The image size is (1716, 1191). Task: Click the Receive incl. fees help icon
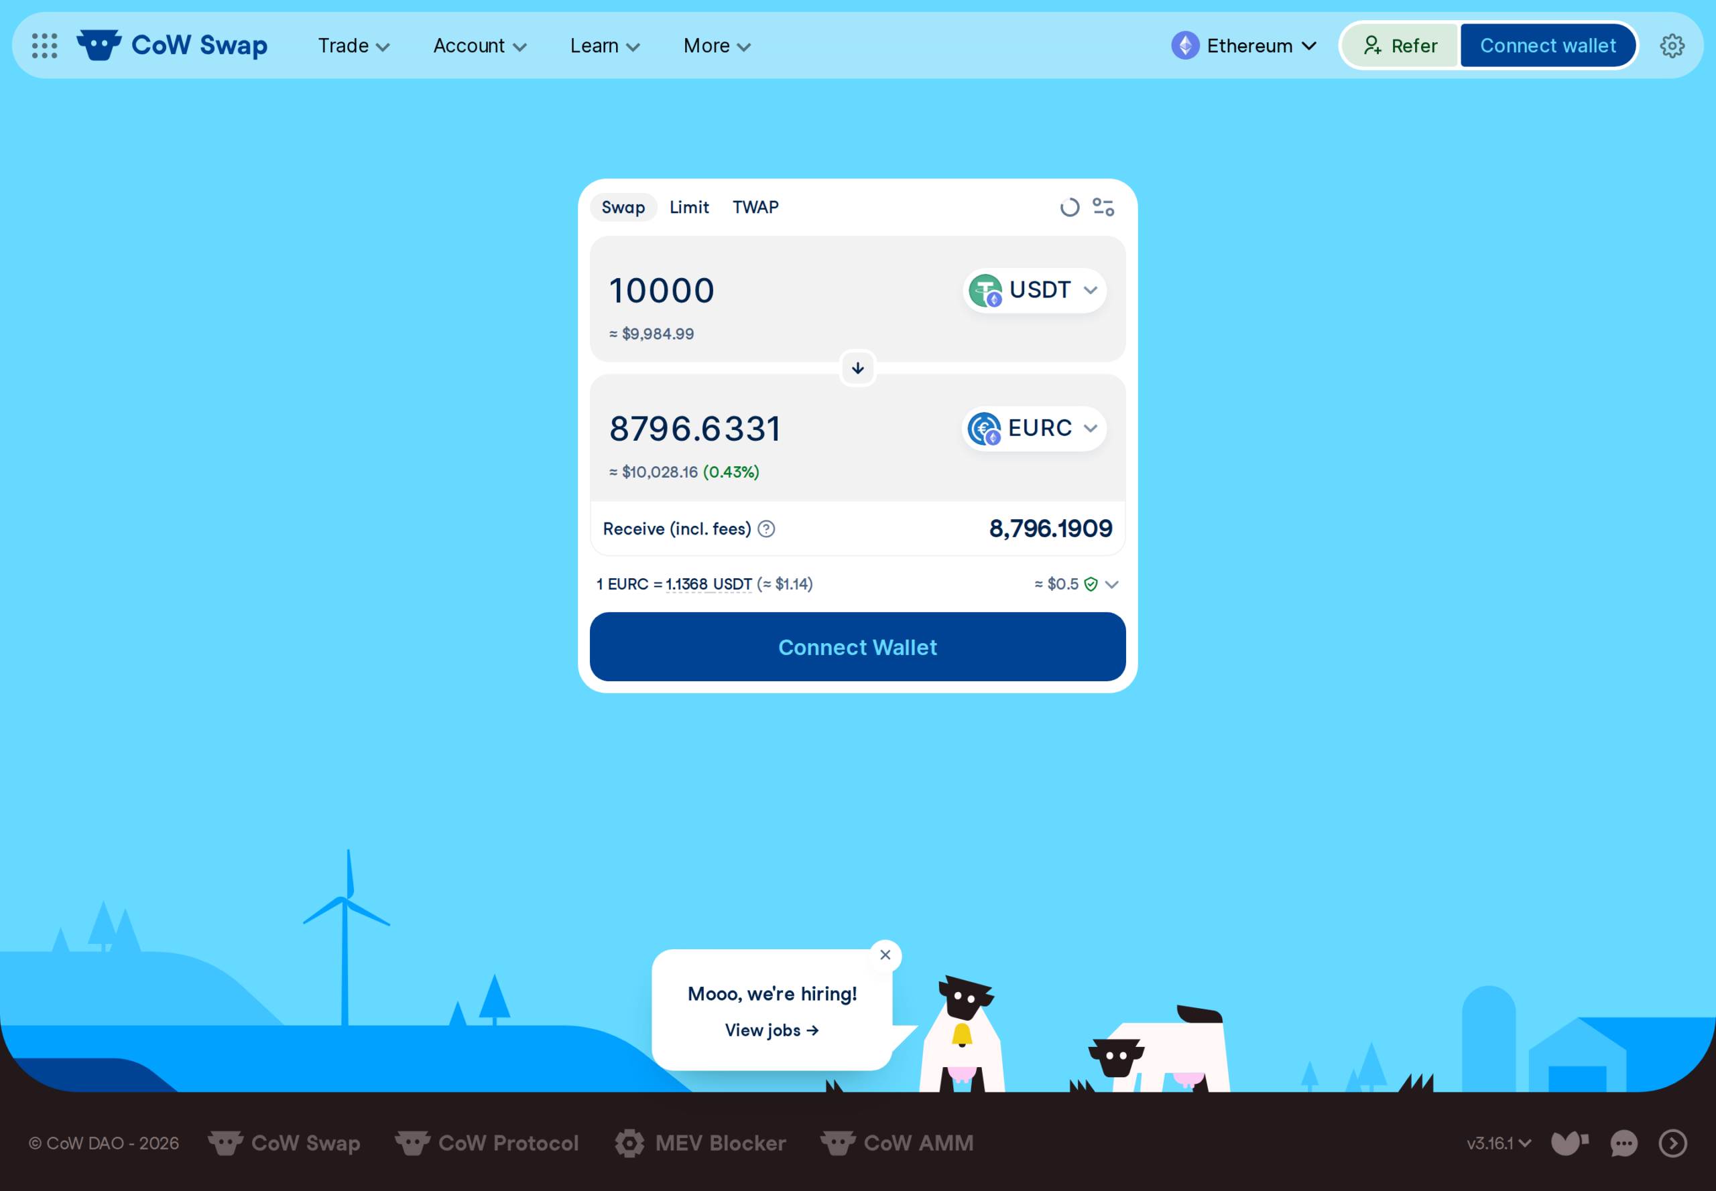click(x=766, y=529)
